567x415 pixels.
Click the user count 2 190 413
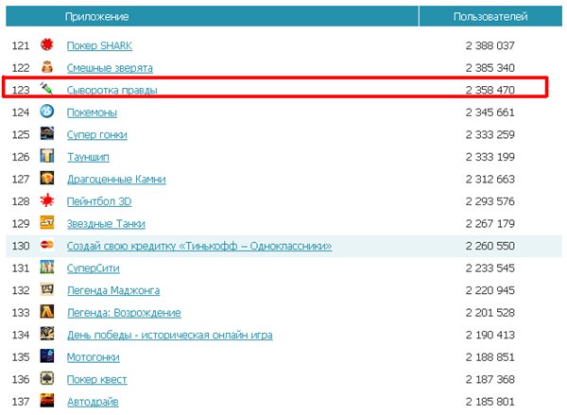tap(490, 335)
